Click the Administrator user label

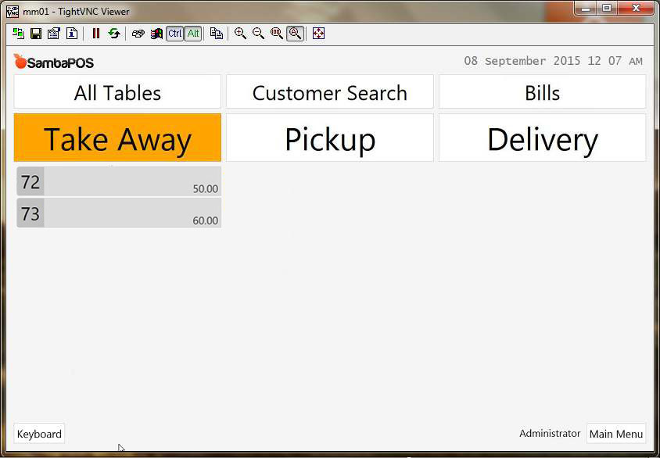pos(550,433)
